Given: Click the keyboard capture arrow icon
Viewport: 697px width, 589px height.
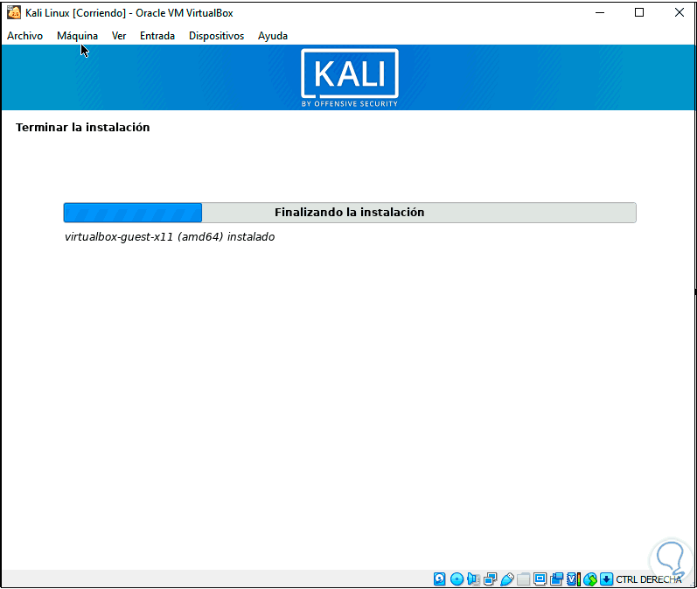Looking at the screenshot, I should click(606, 578).
